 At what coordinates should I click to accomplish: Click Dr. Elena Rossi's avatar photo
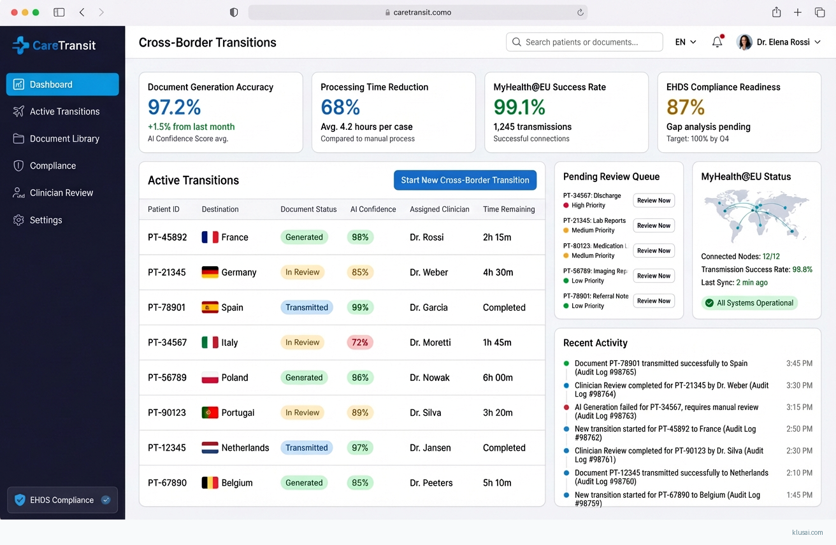pyautogui.click(x=744, y=42)
